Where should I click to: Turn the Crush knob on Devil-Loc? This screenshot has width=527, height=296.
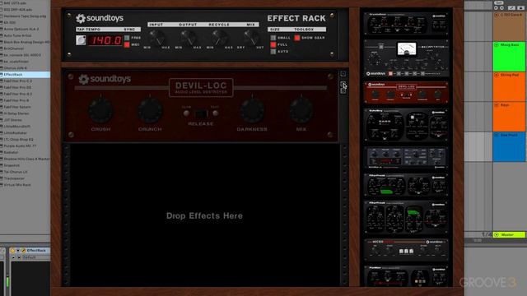[100, 110]
